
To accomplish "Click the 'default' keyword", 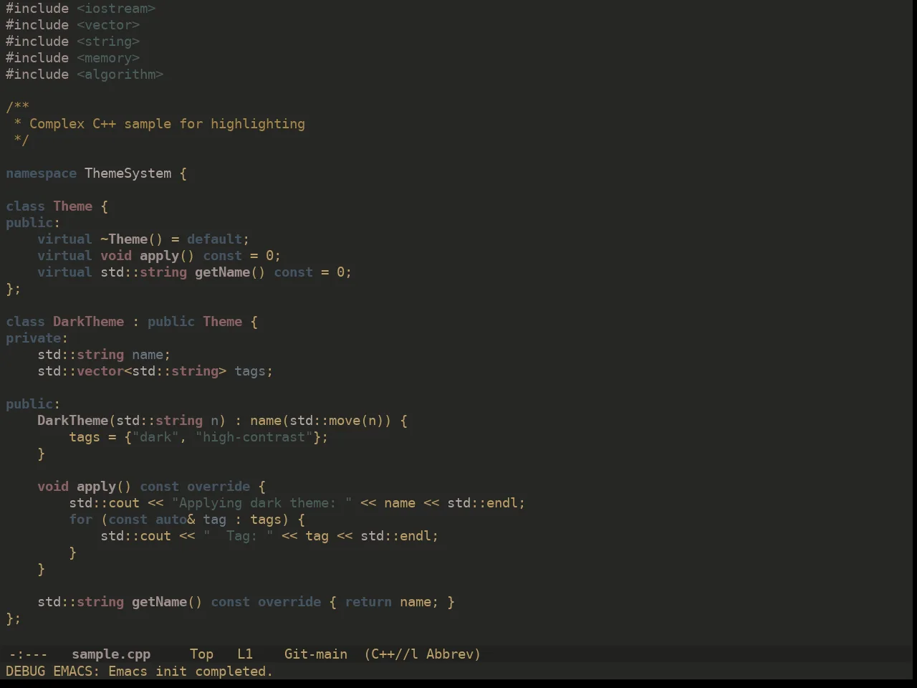I will click(x=214, y=239).
